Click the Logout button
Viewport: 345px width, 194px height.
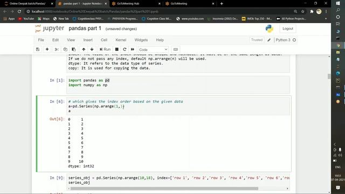[288, 29]
